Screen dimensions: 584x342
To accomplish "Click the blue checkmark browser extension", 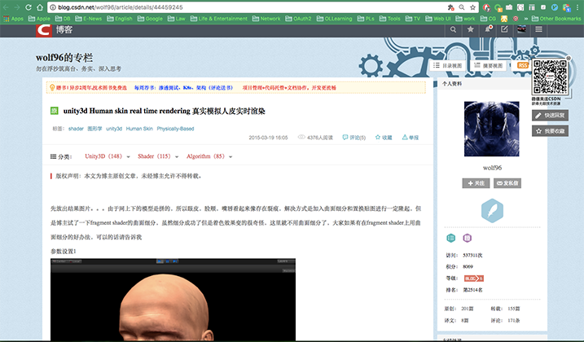I will click(x=555, y=7).
